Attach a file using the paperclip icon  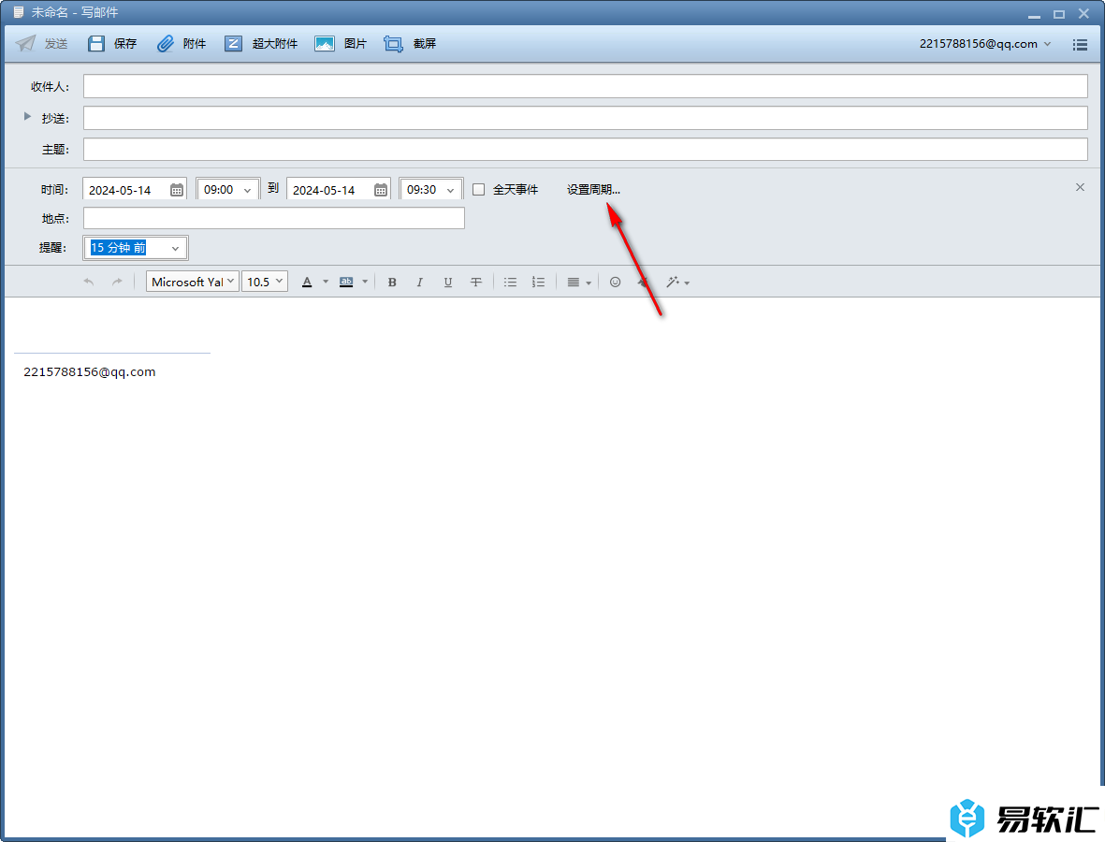click(166, 44)
